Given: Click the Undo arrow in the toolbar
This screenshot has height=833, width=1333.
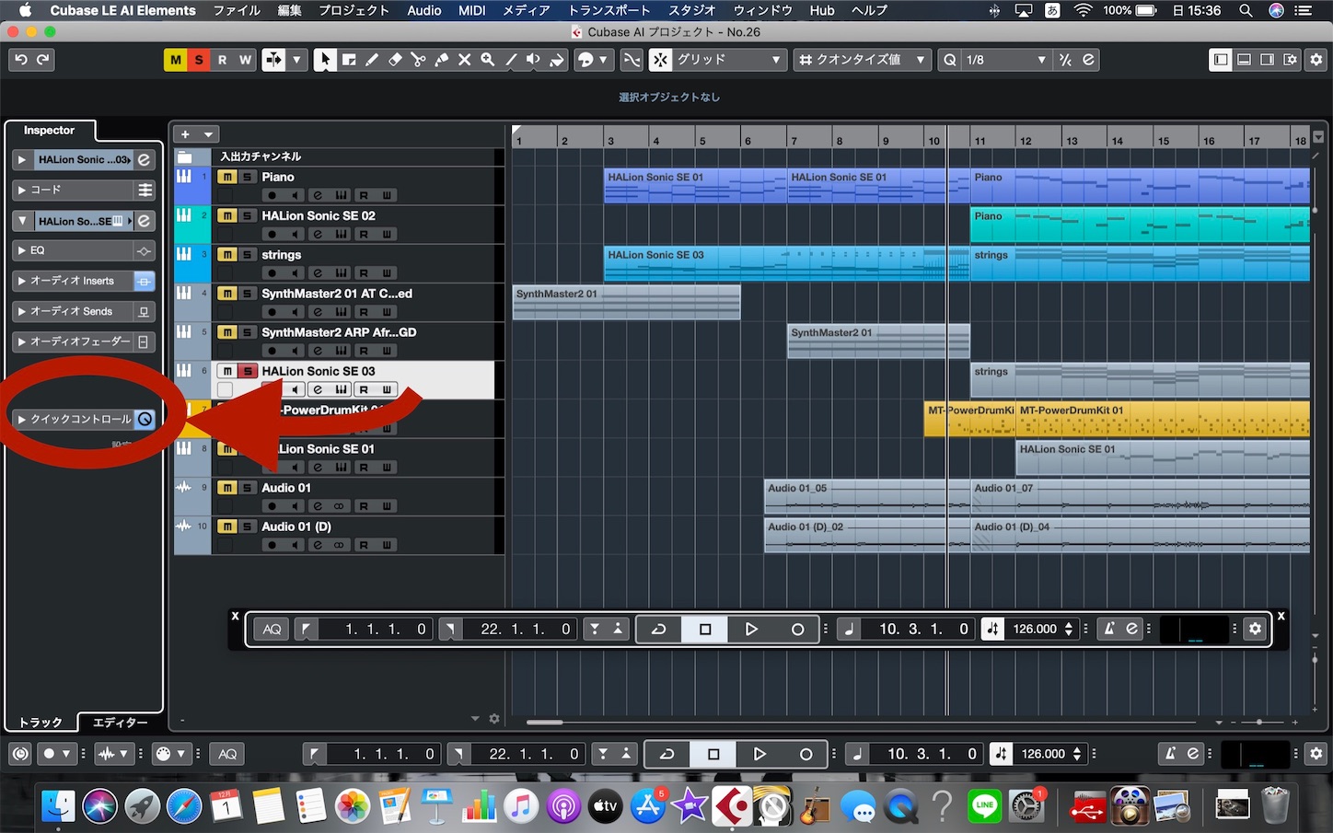Looking at the screenshot, I should point(20,60).
